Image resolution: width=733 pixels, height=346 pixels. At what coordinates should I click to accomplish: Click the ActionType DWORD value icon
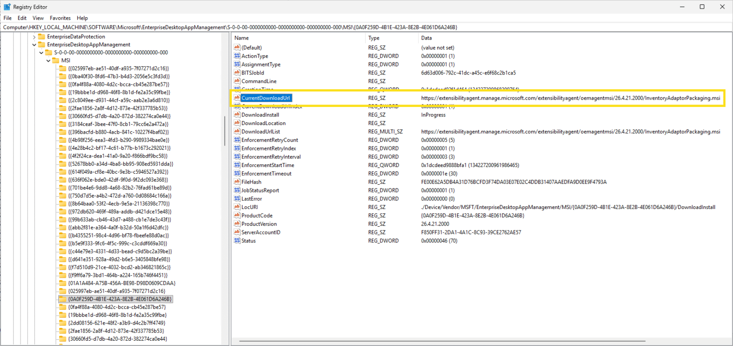(x=237, y=56)
